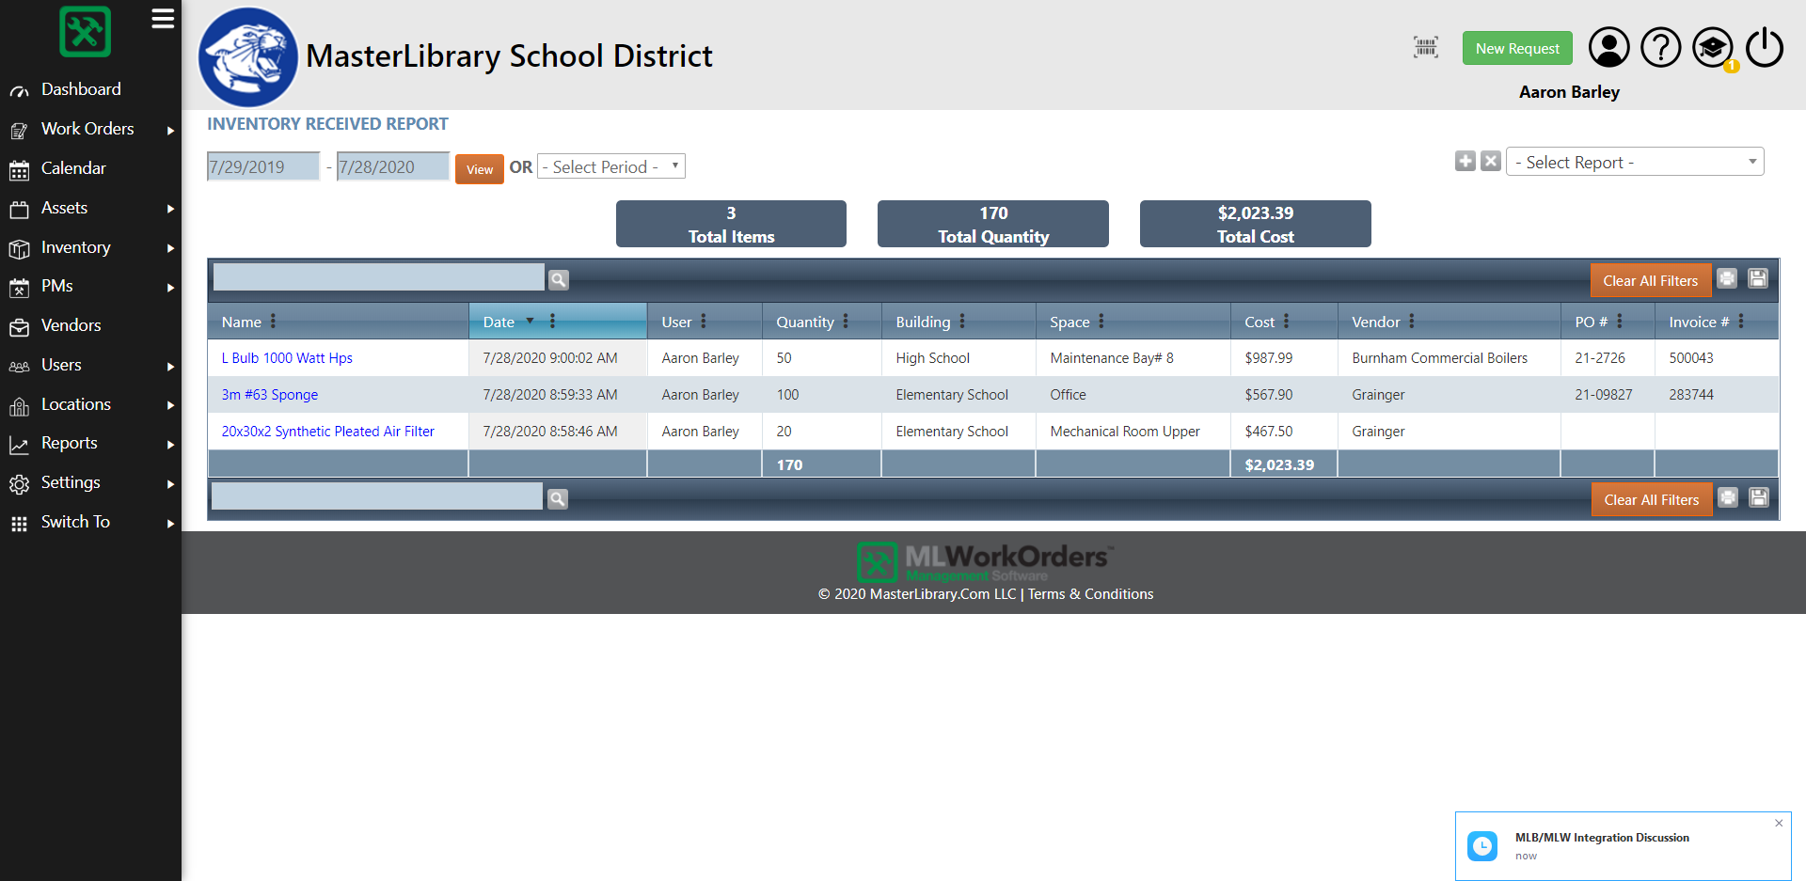The height and width of the screenshot is (881, 1806).
Task: Open the training graduation cap icon
Action: [1713, 47]
